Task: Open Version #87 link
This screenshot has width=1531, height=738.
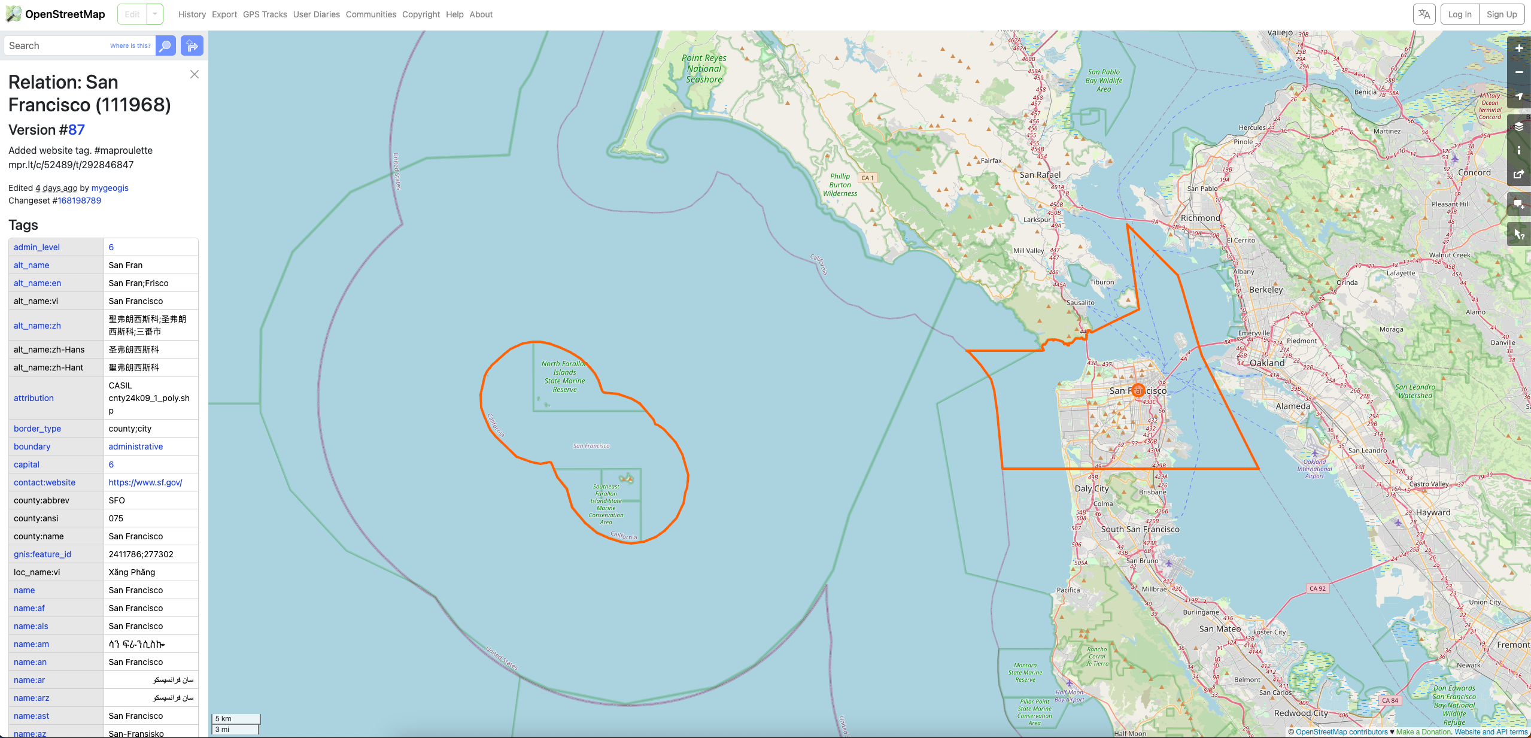Action: pyautogui.click(x=77, y=130)
